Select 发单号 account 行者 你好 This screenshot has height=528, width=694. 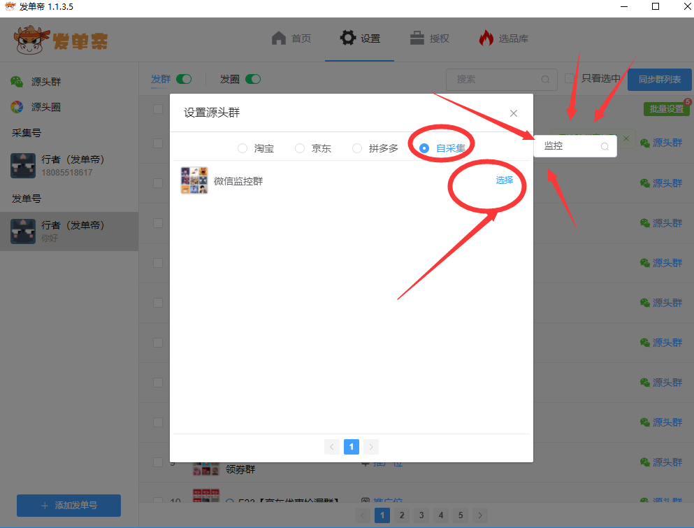click(x=69, y=231)
